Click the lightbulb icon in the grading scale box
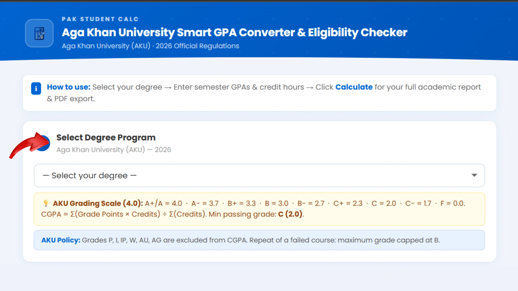Viewport: 518px width, 291px height. (46, 203)
